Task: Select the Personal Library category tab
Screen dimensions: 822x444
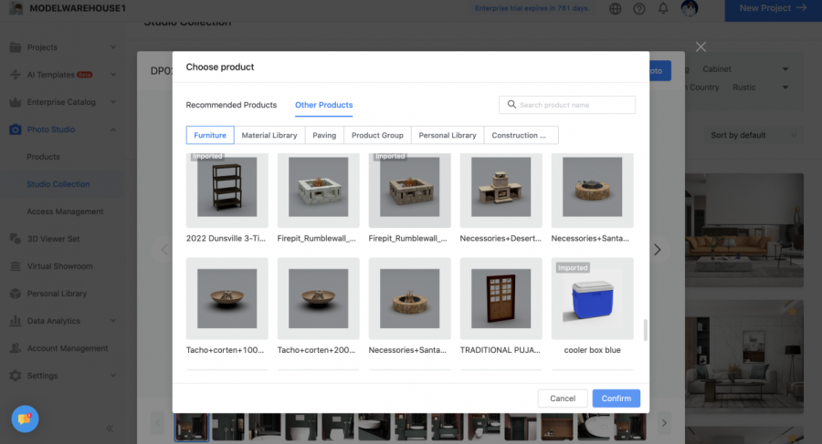Action: tap(448, 135)
